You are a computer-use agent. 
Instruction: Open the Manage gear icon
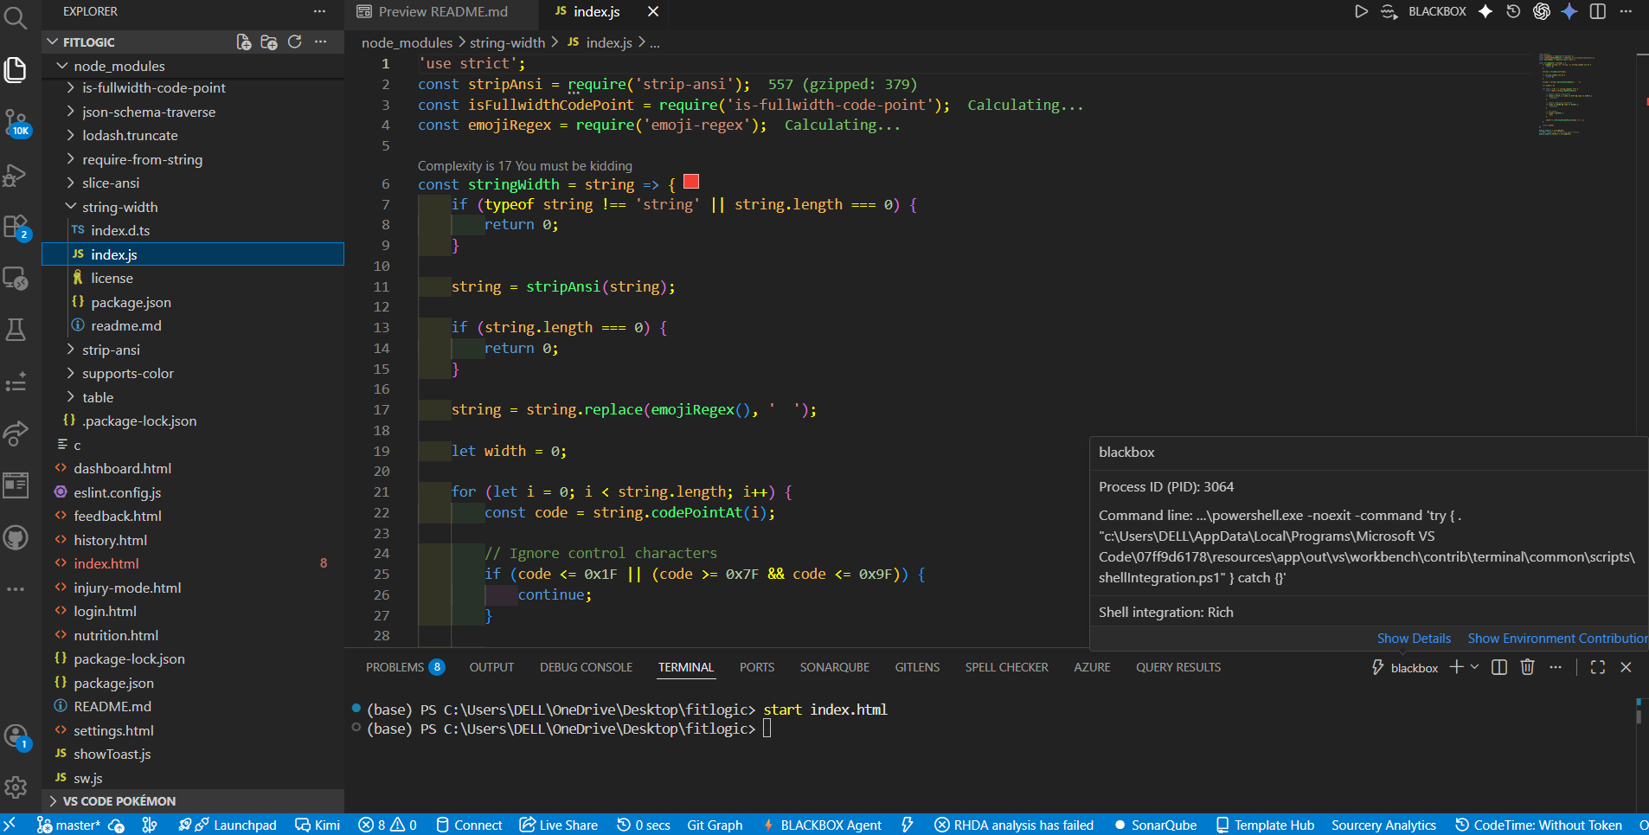16,787
